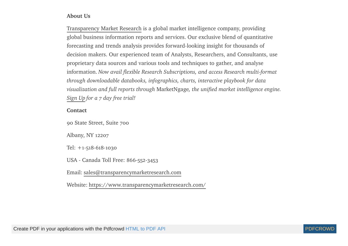Click the Albany, NY 12207 line
348x246 pixels.
(x=88, y=135)
